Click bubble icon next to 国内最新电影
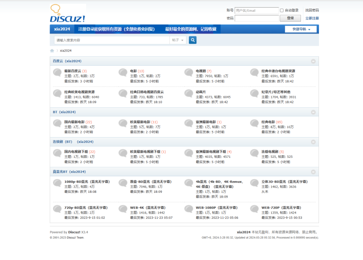Screen dimensions: 363x260 coord(57,124)
